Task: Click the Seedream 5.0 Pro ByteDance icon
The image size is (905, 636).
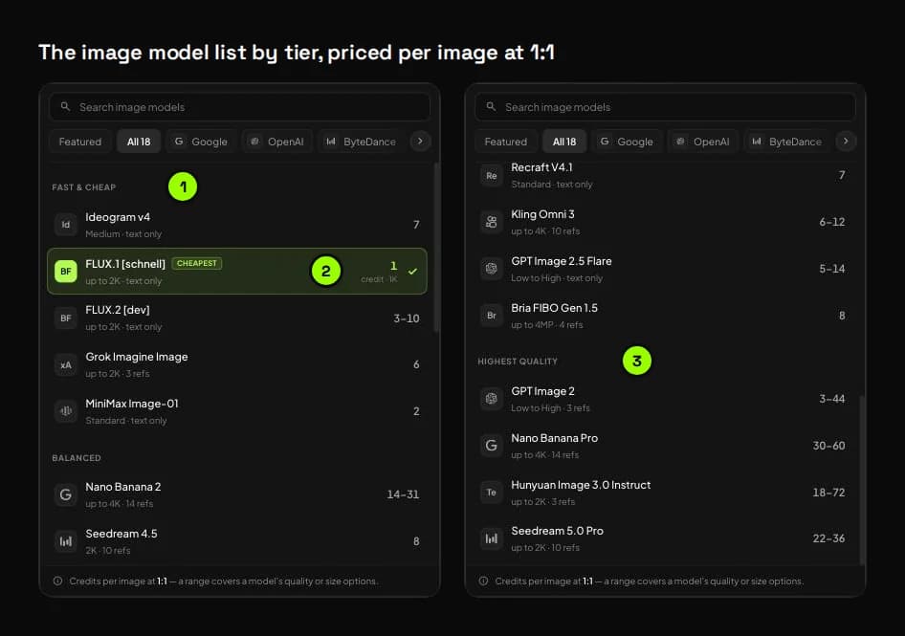Action: click(x=491, y=538)
